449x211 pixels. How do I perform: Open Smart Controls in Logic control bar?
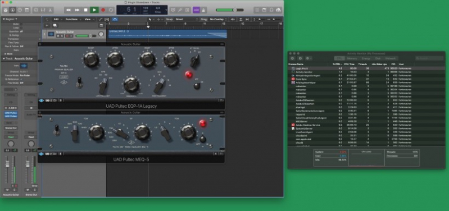[36, 10]
